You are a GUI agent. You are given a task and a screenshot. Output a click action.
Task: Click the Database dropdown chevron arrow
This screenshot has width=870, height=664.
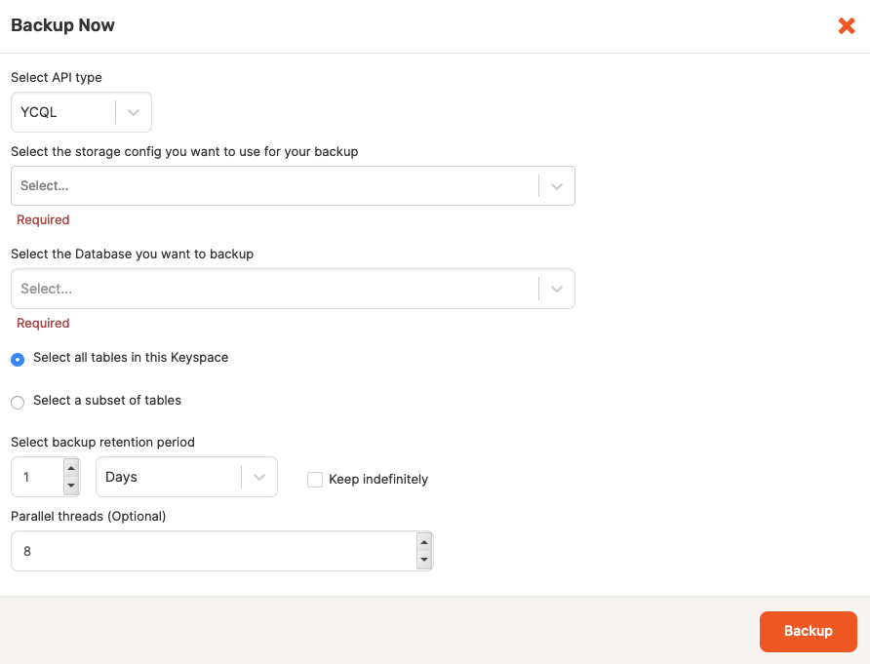click(x=556, y=290)
